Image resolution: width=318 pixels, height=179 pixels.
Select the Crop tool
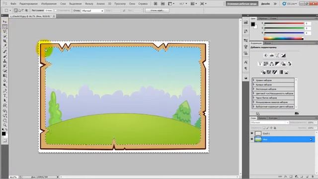(x=5, y=41)
